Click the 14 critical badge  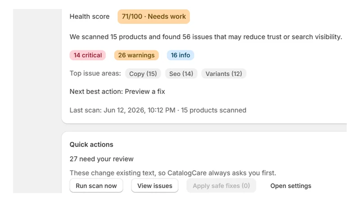pyautogui.click(x=88, y=55)
